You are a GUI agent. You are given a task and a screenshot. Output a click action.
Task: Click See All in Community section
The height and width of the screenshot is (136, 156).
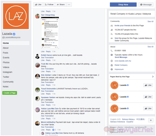click(x=150, y=21)
